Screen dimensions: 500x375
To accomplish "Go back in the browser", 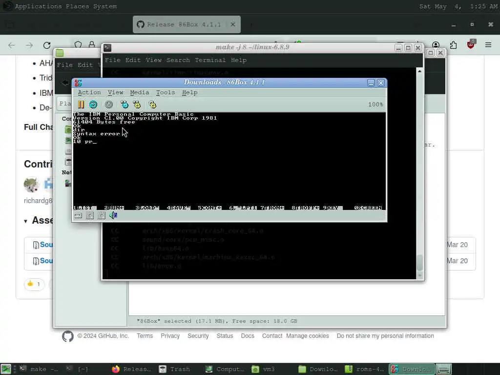I will tap(12, 45).
